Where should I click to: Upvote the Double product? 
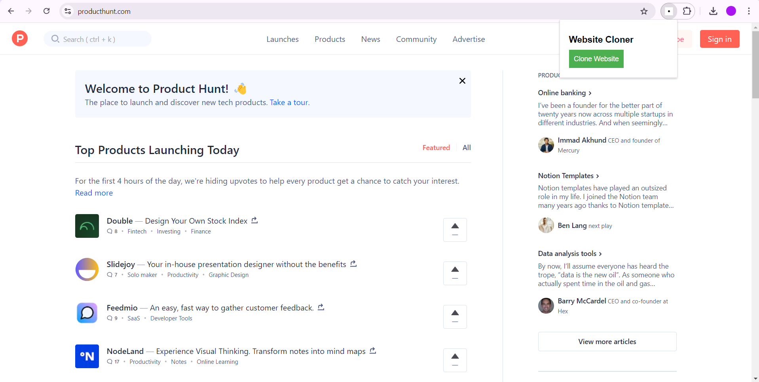point(455,230)
